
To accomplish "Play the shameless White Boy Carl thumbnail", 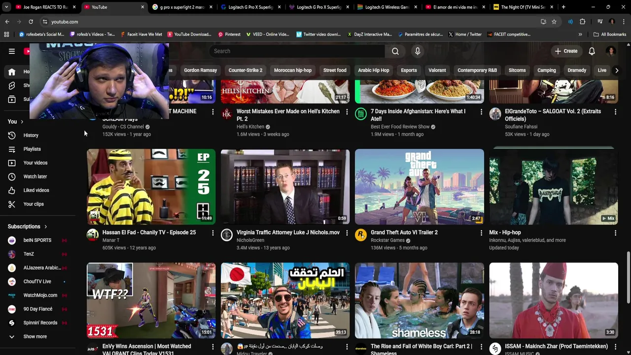I will point(420,301).
